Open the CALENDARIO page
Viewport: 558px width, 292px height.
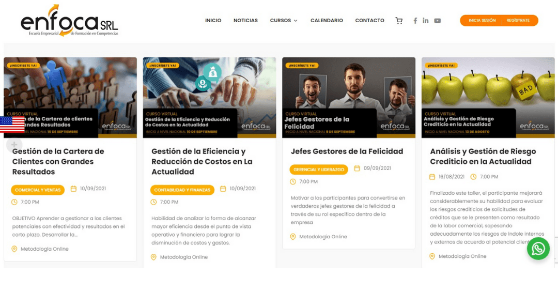pos(327,21)
